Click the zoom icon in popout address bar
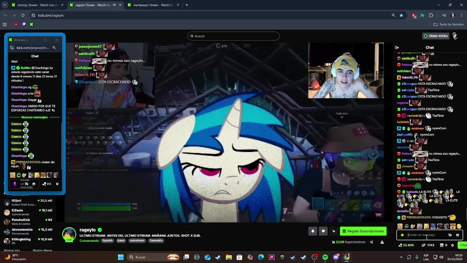This screenshot has width=467, height=263. click(54, 47)
